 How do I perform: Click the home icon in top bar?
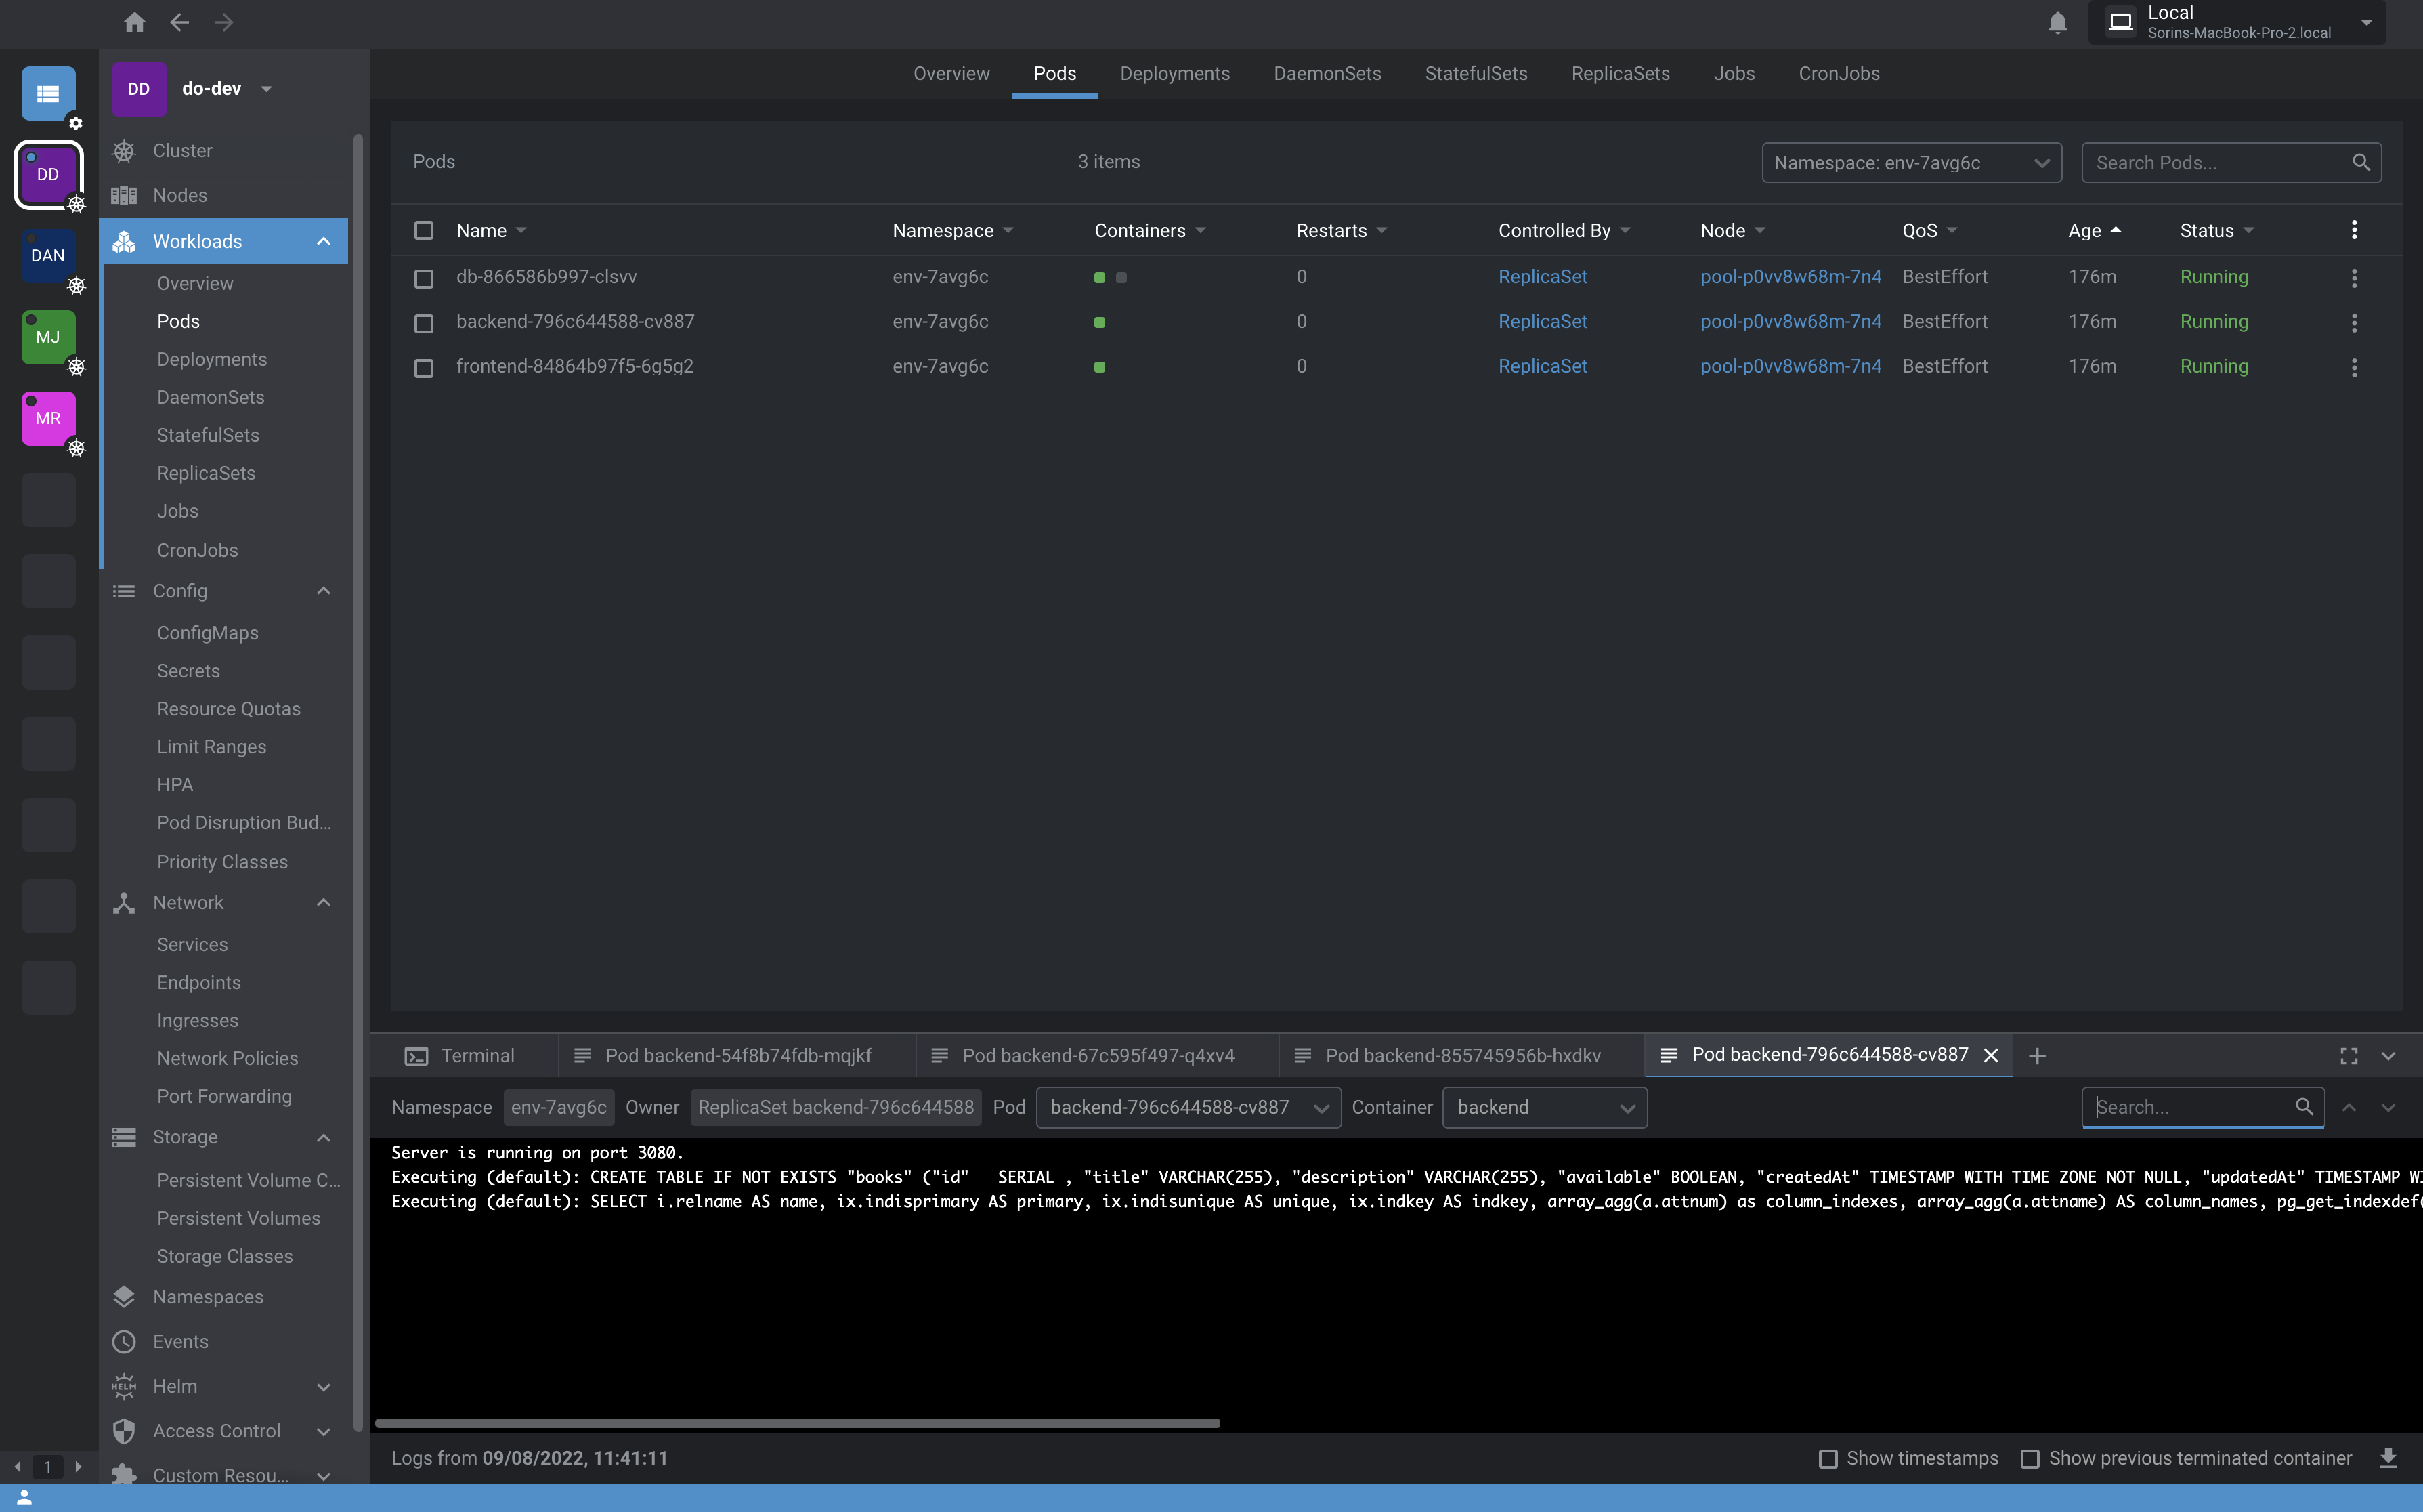134,22
